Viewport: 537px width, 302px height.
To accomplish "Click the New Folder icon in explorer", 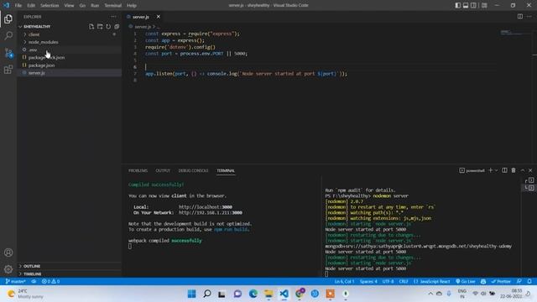I will coord(100,26).
